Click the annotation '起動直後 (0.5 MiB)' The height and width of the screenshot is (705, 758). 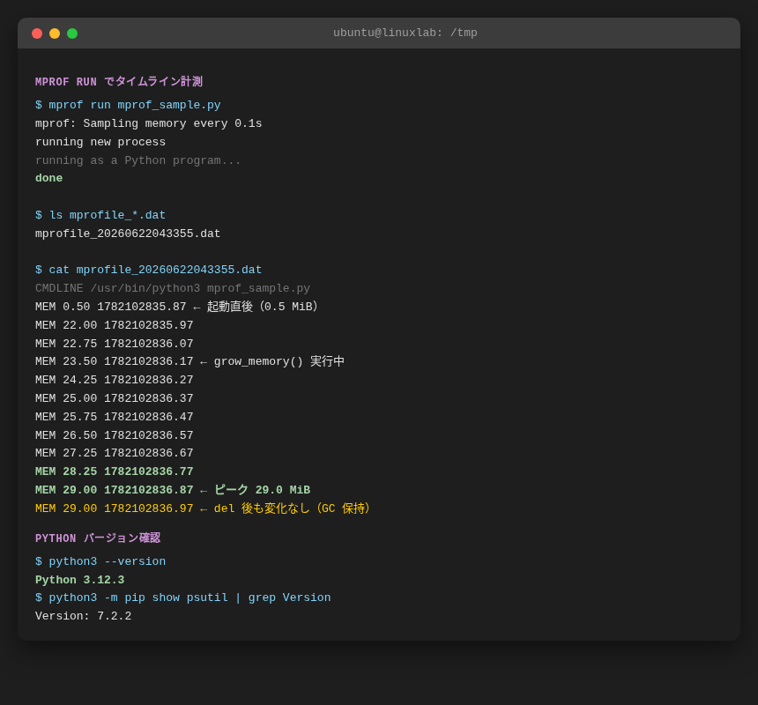pos(262,307)
